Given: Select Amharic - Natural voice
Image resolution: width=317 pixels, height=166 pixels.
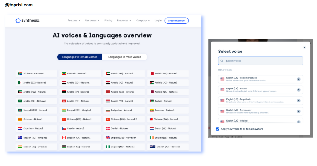Looking at the screenshot, I should (x=80, y=73).
